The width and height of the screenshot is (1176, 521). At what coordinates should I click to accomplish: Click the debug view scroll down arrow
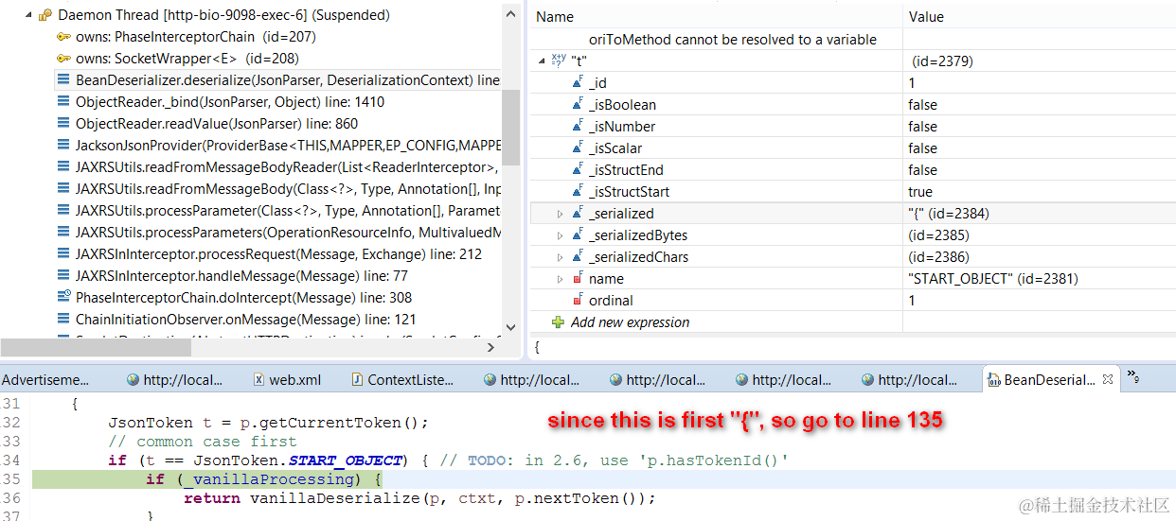point(510,326)
